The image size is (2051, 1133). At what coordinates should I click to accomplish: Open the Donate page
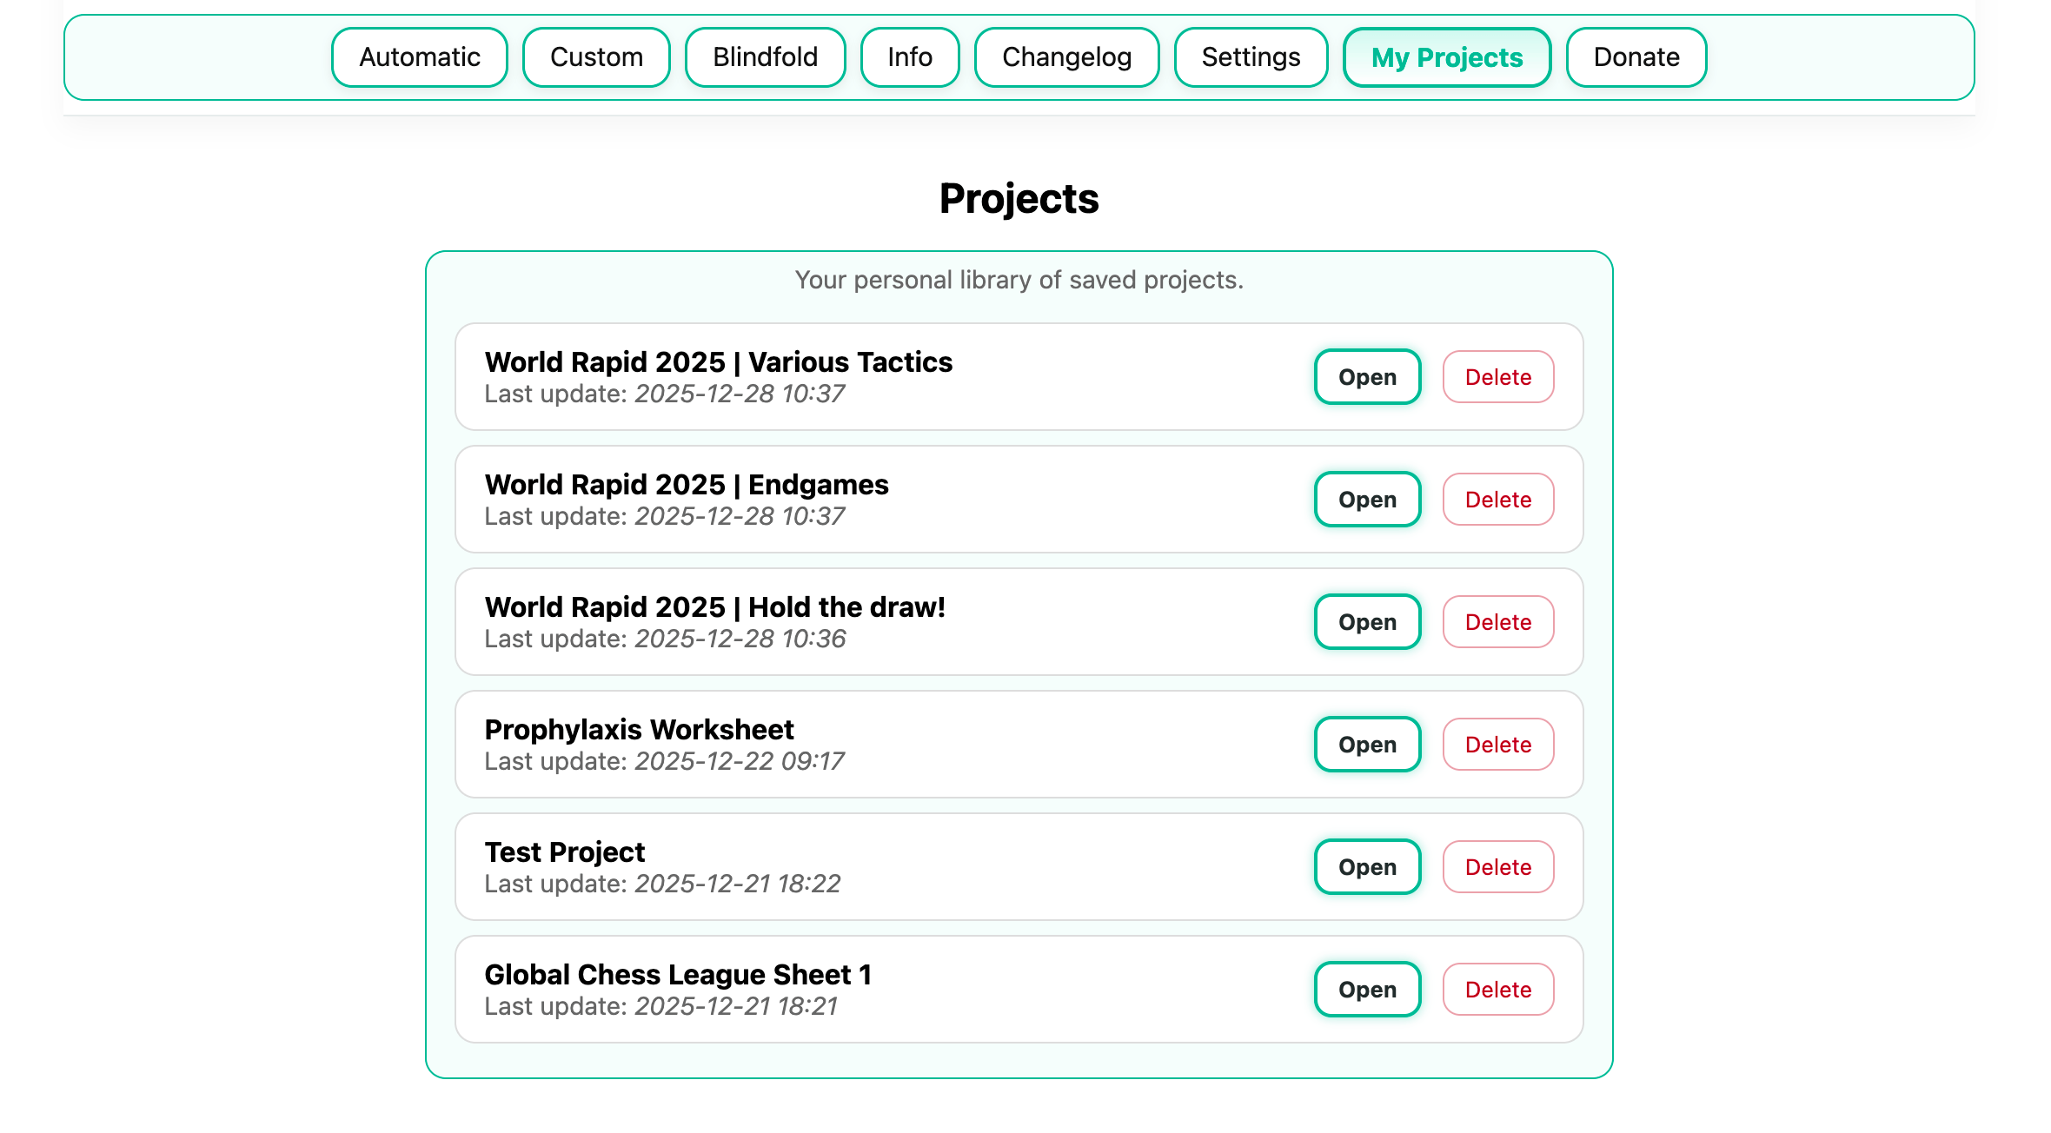pos(1636,57)
